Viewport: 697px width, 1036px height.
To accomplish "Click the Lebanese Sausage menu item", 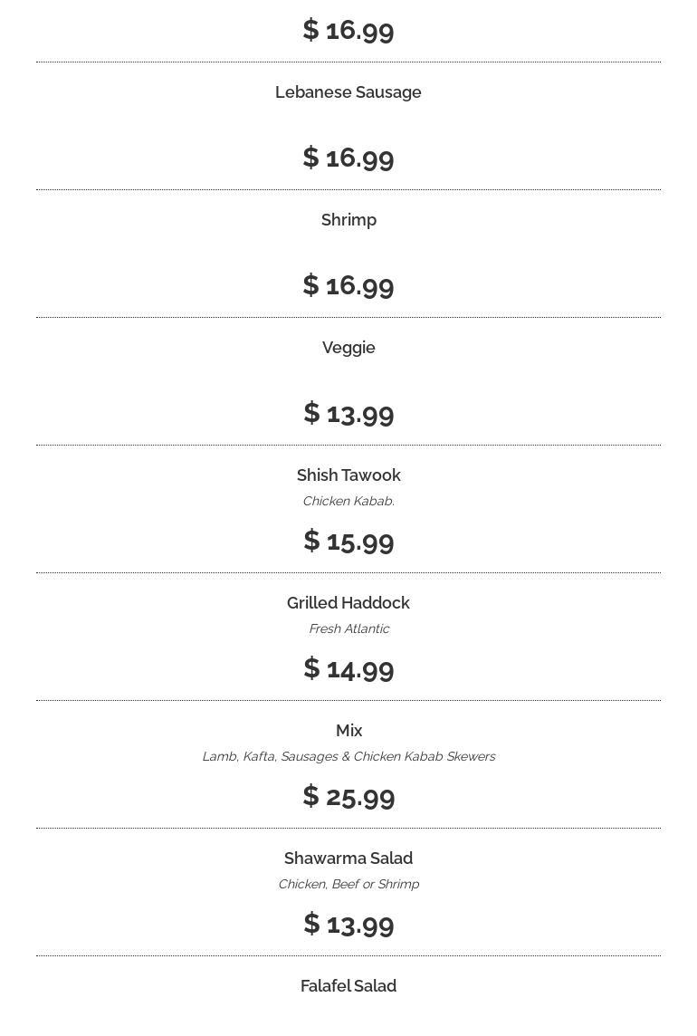I will point(348,92).
